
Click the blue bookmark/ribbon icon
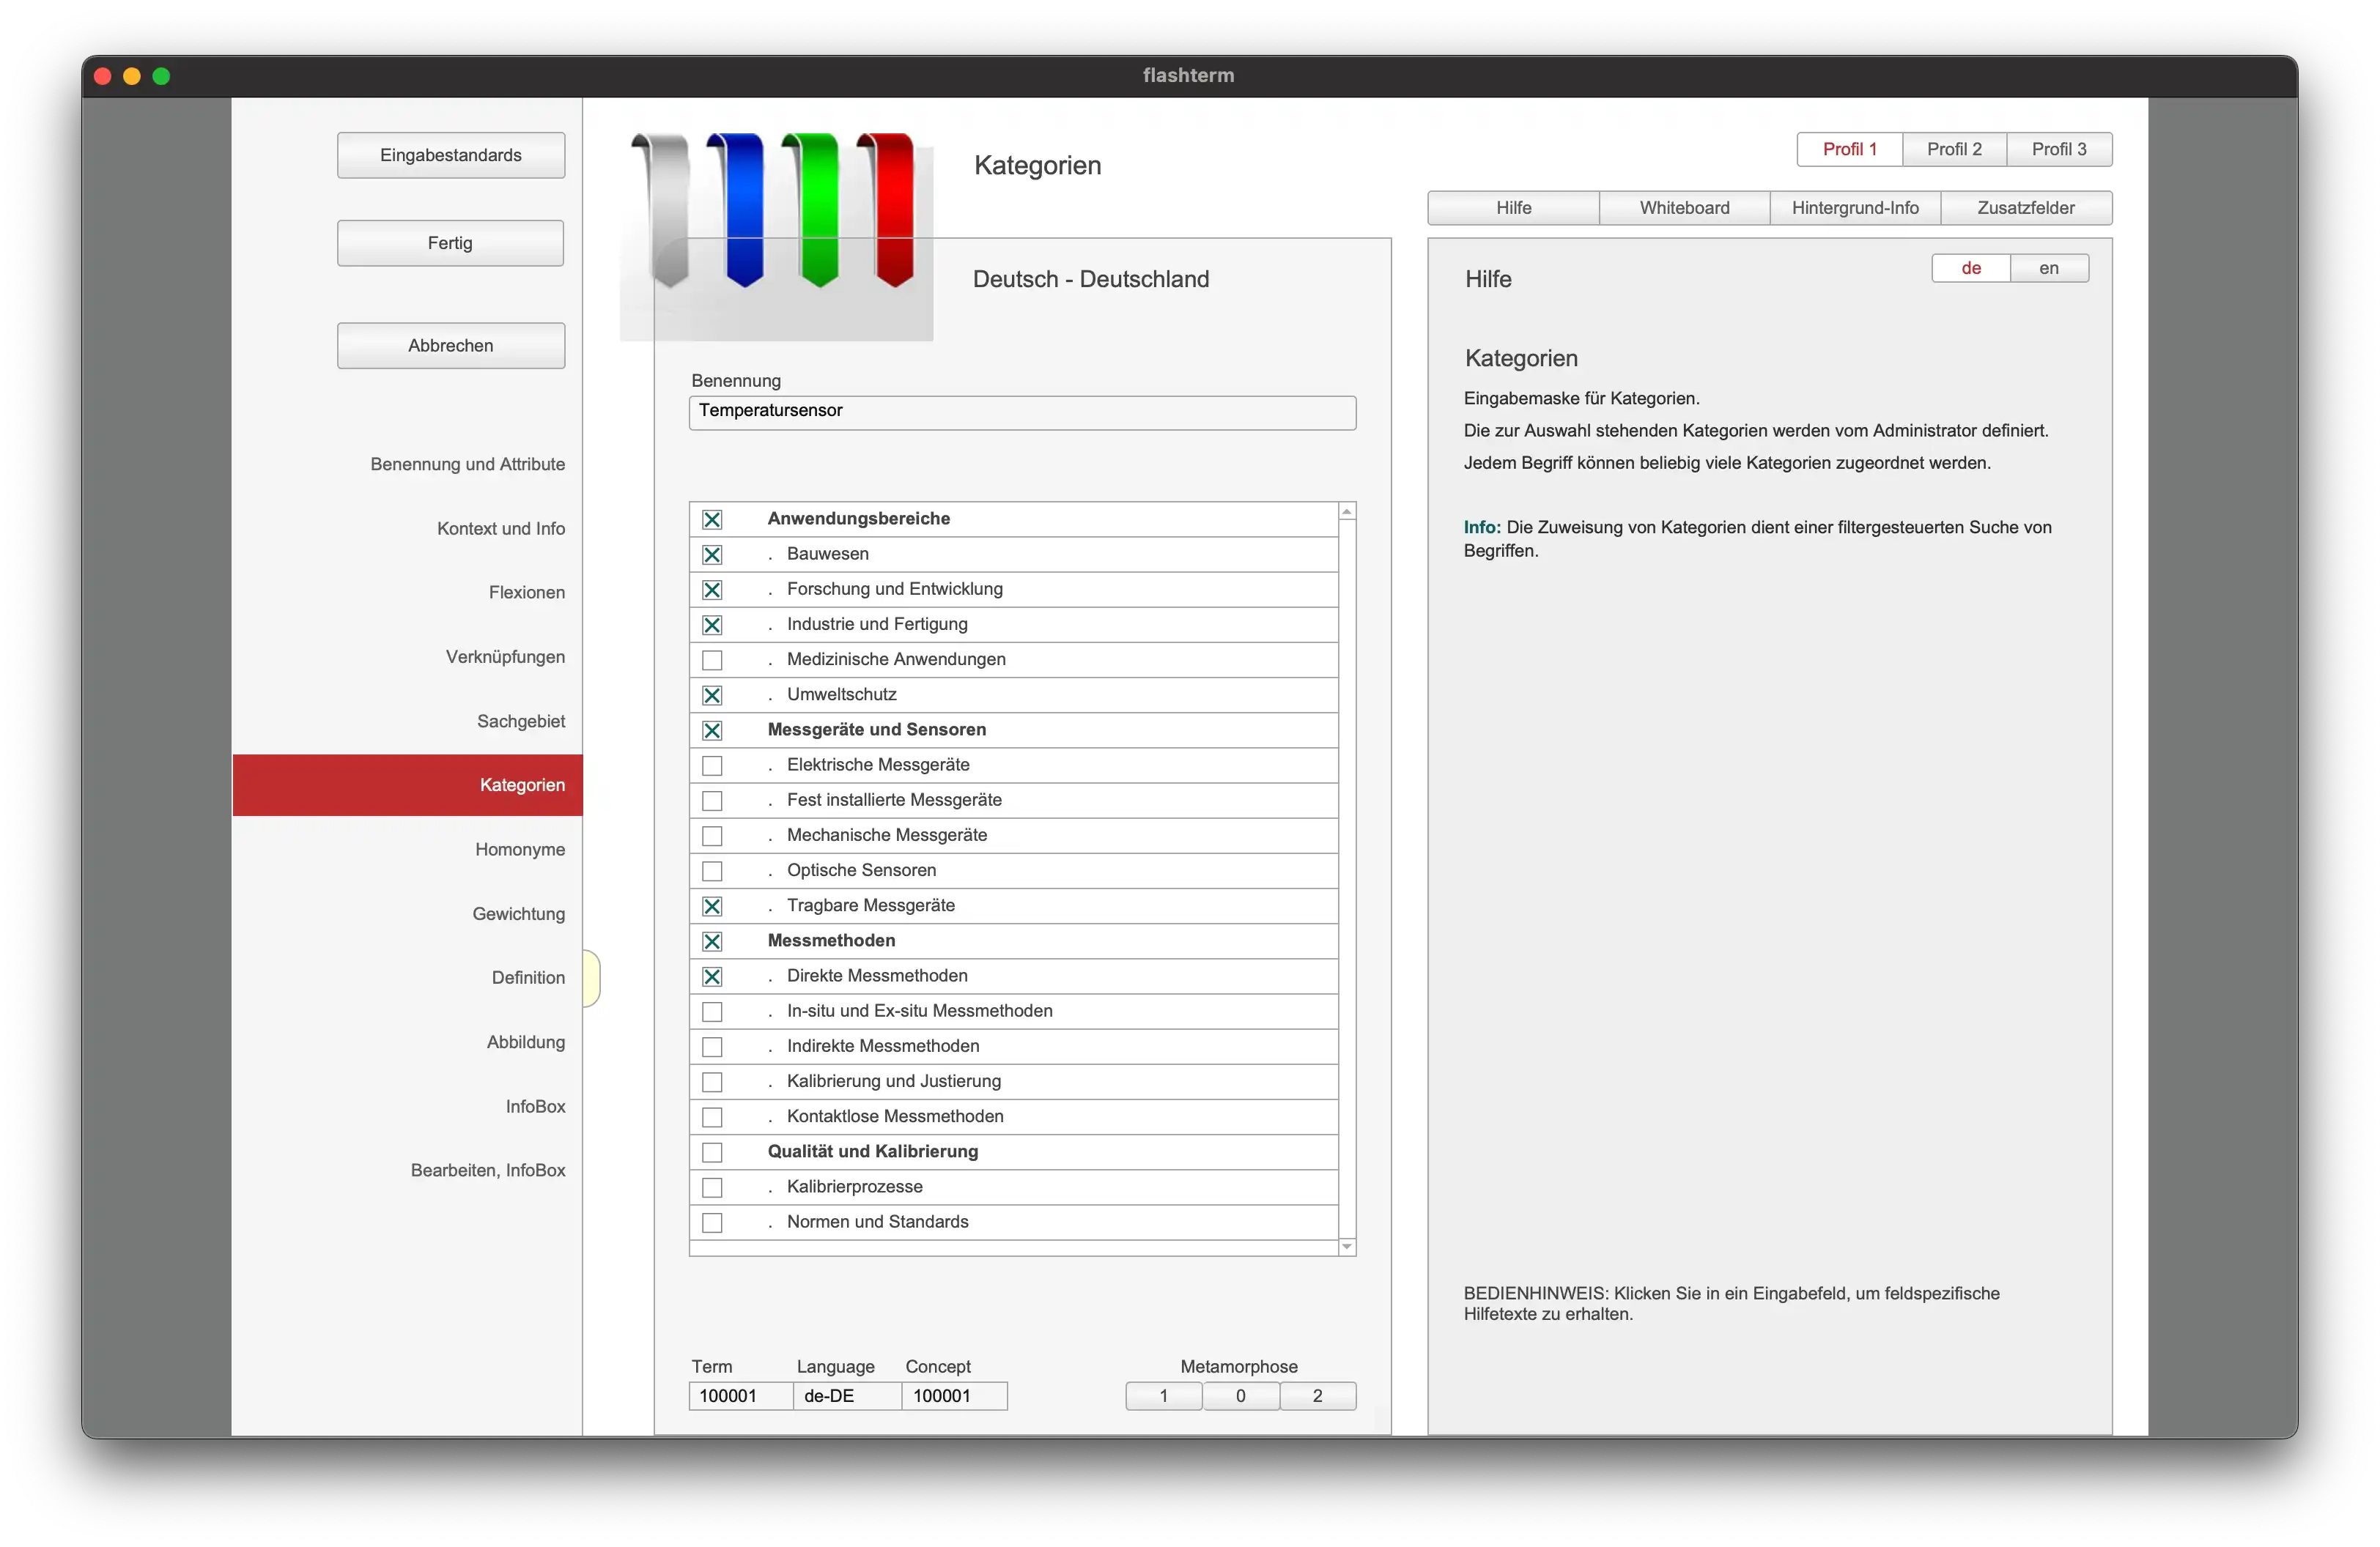pos(744,208)
